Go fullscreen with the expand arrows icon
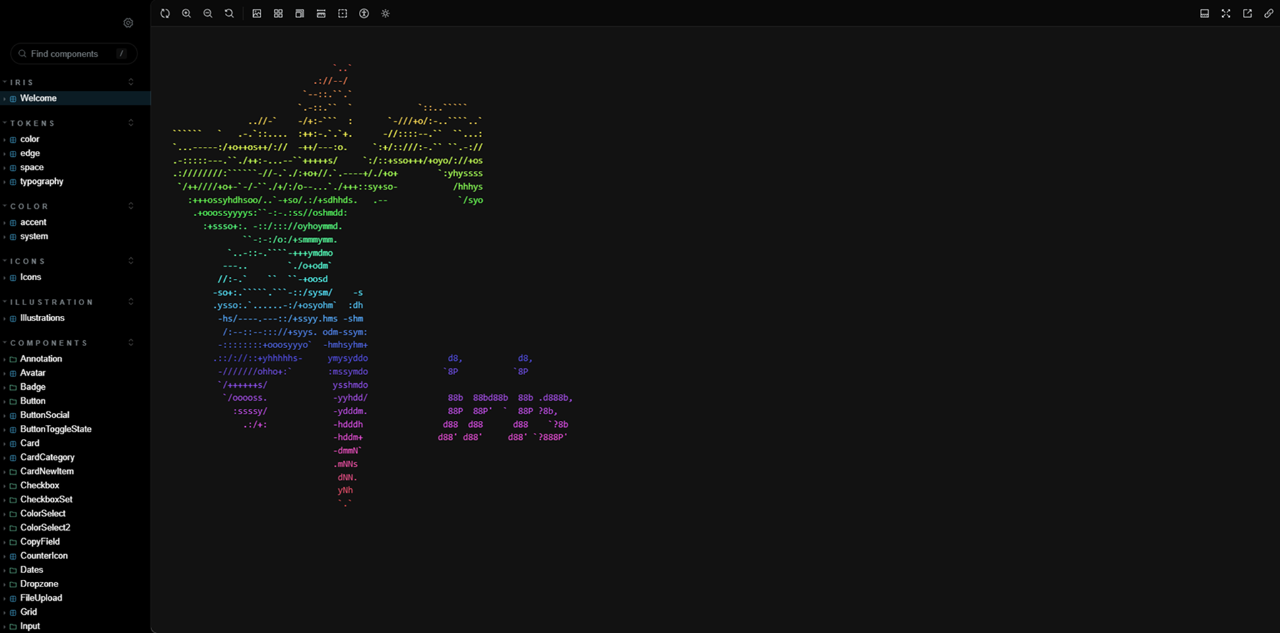Viewport: 1280px width, 633px height. (1226, 13)
